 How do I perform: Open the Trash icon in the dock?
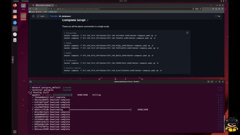click(15, 40)
